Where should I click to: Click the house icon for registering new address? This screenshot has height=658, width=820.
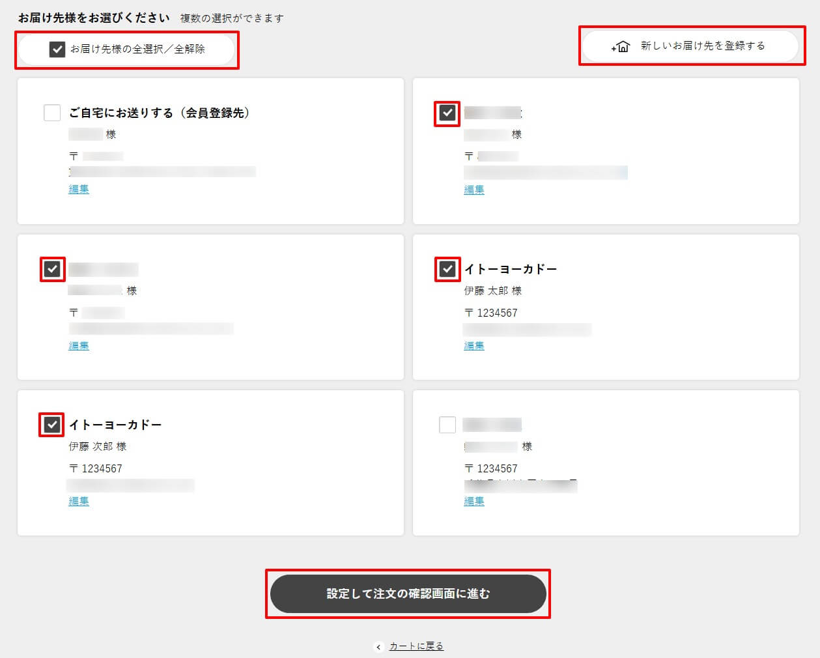coord(621,46)
